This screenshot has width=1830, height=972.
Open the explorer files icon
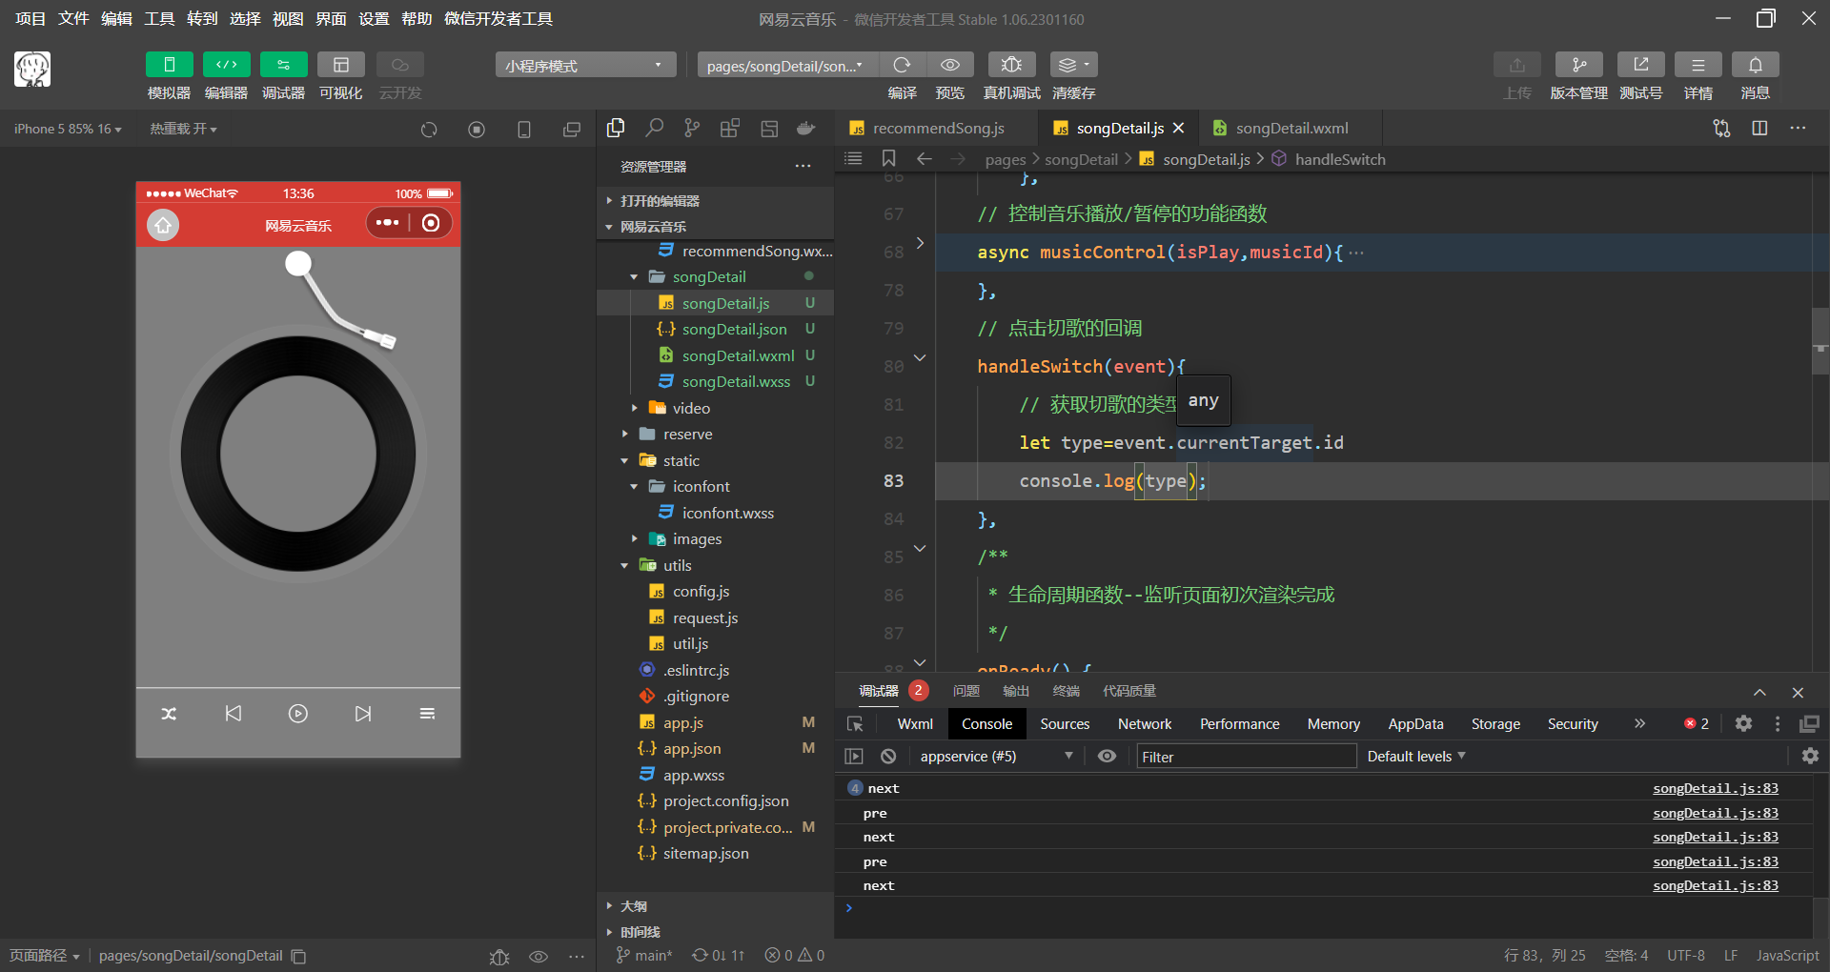pos(616,128)
